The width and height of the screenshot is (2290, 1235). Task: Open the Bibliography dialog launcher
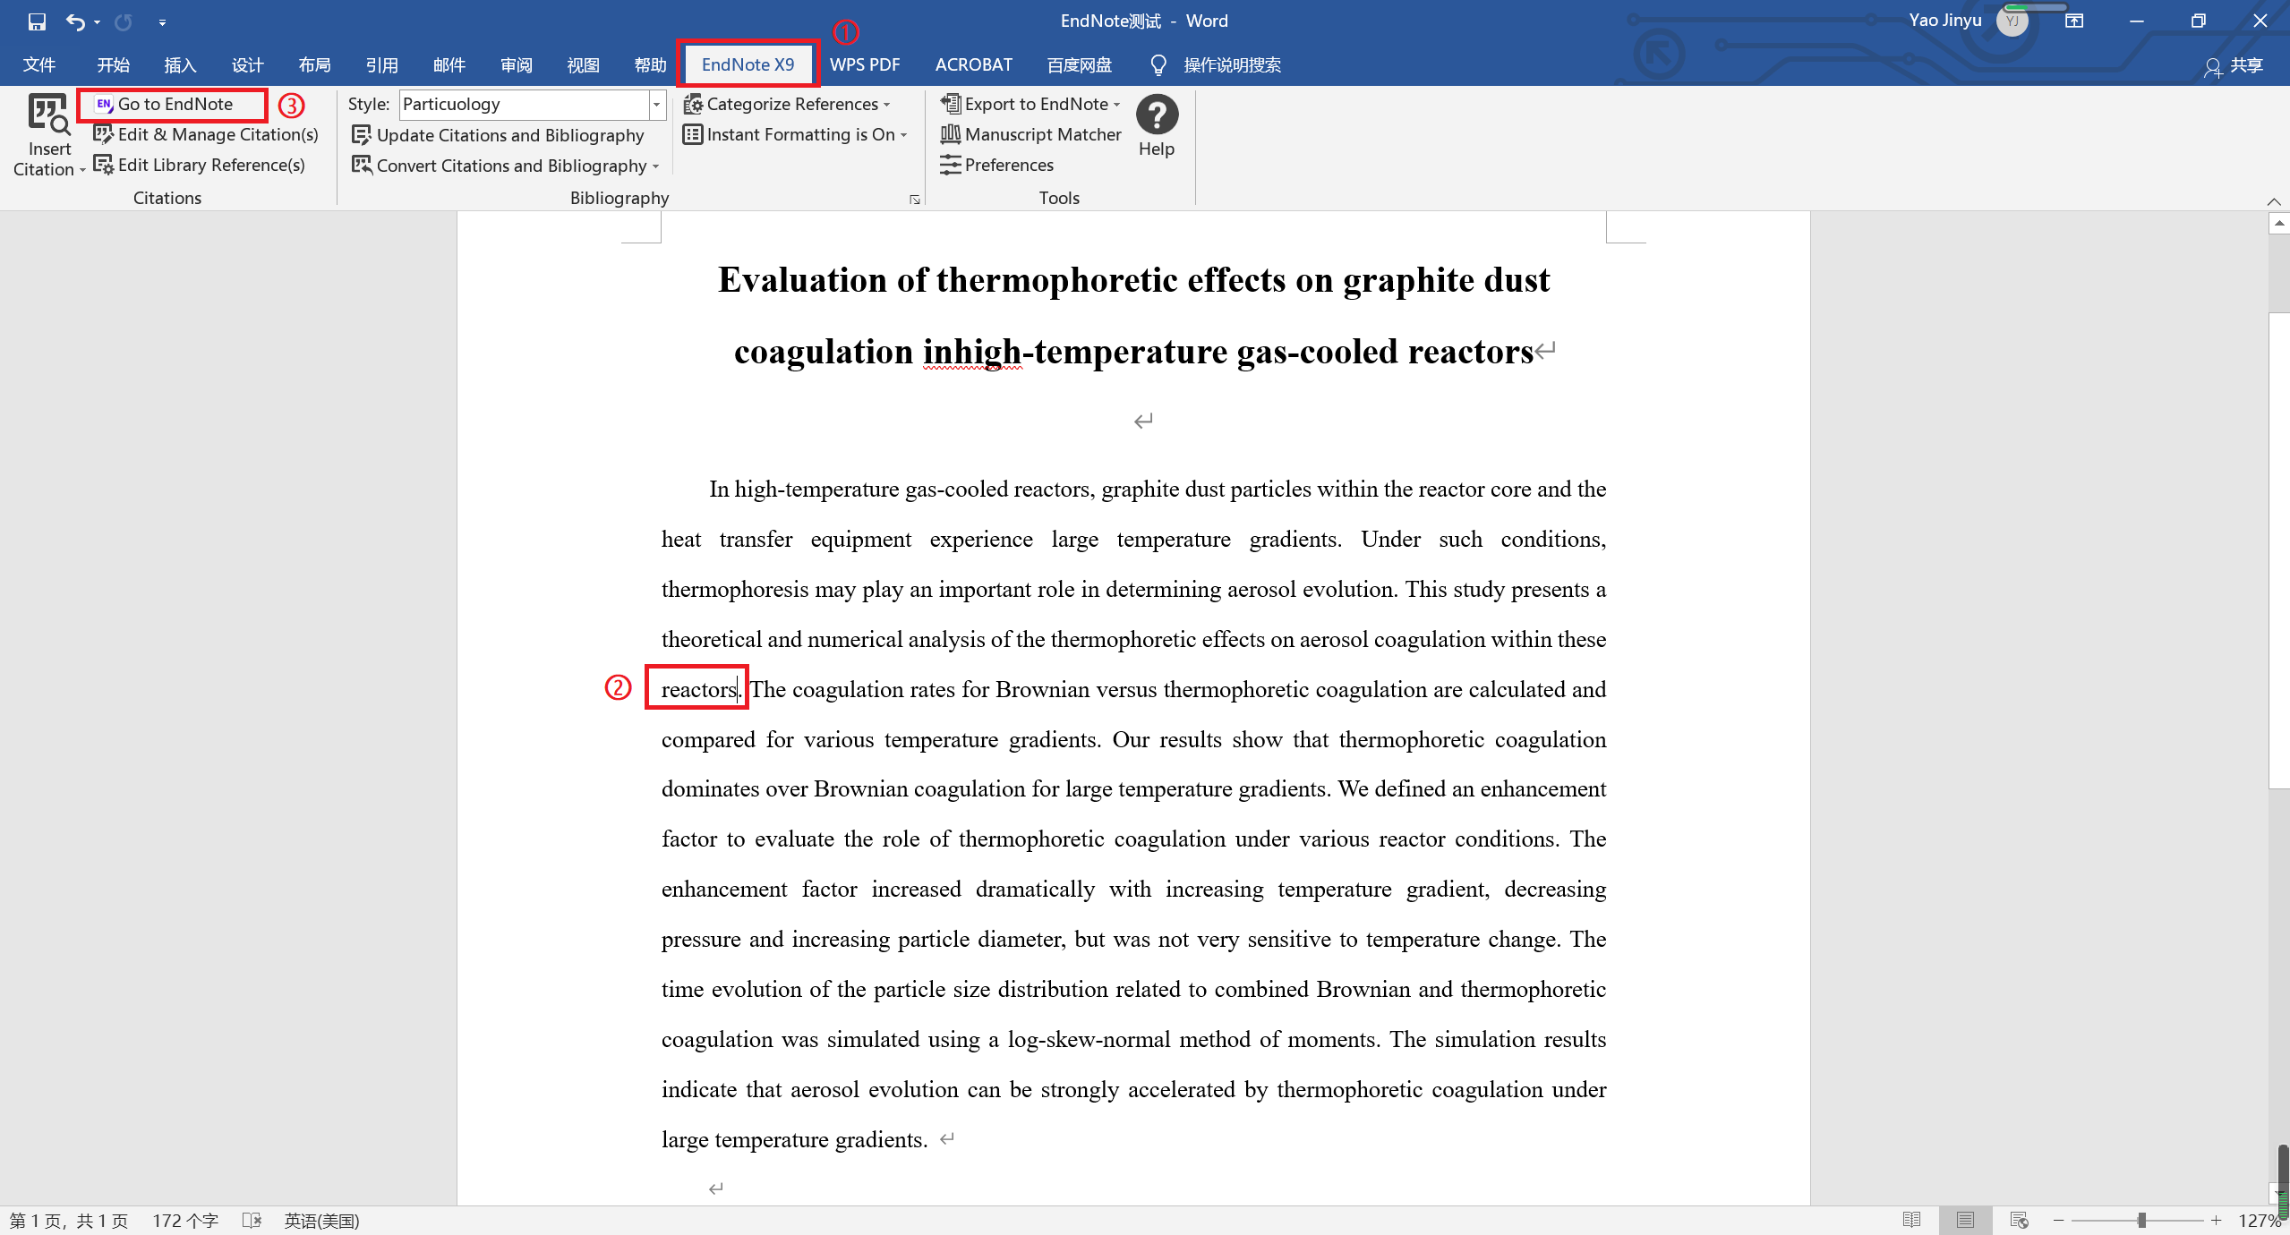pos(914,200)
